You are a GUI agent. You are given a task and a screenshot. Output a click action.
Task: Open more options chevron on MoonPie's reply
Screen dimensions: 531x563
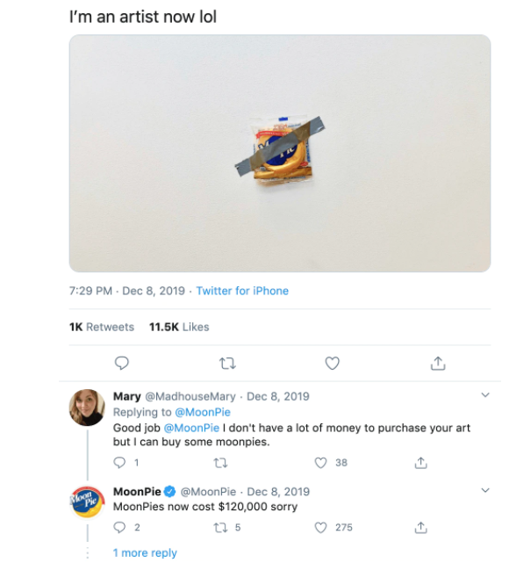pos(486,490)
